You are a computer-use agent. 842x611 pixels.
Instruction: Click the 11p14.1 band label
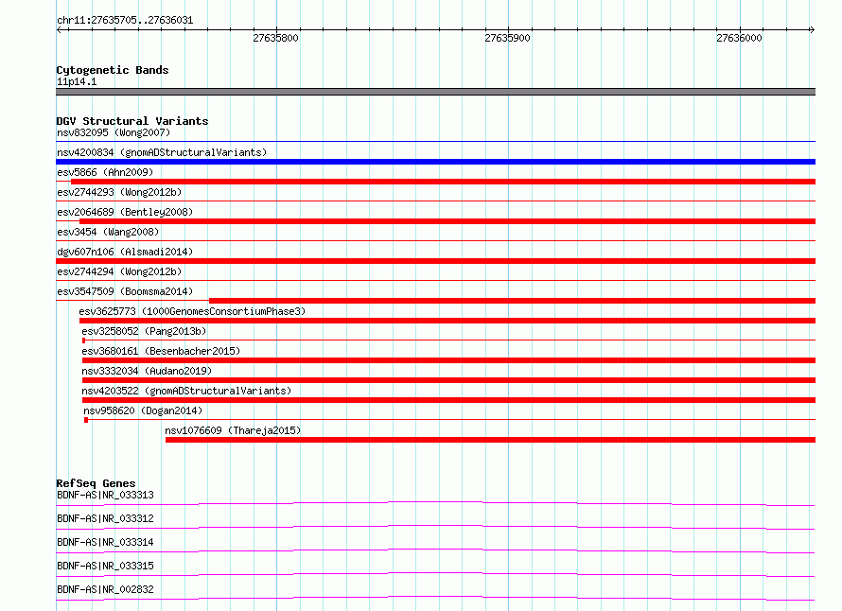(77, 81)
